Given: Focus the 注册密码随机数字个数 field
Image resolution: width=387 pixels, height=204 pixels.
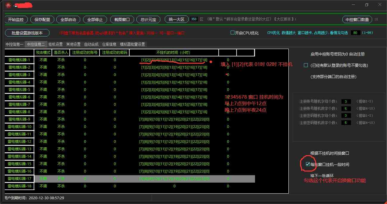Looking at the screenshot, I should [346, 123].
